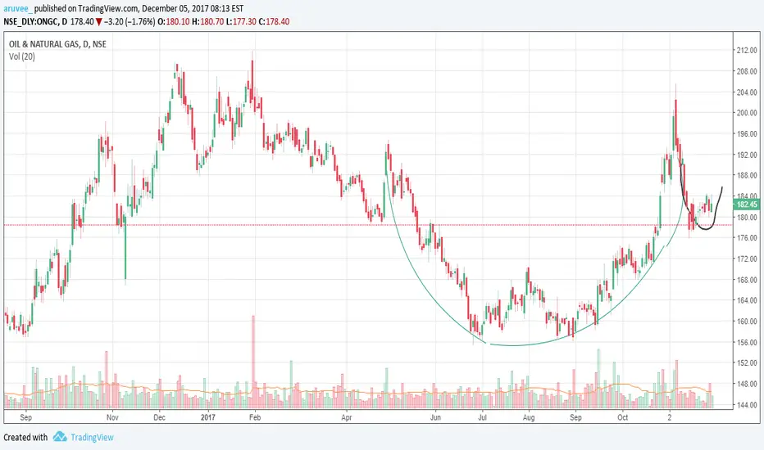Click the Created with caption text

point(25,438)
